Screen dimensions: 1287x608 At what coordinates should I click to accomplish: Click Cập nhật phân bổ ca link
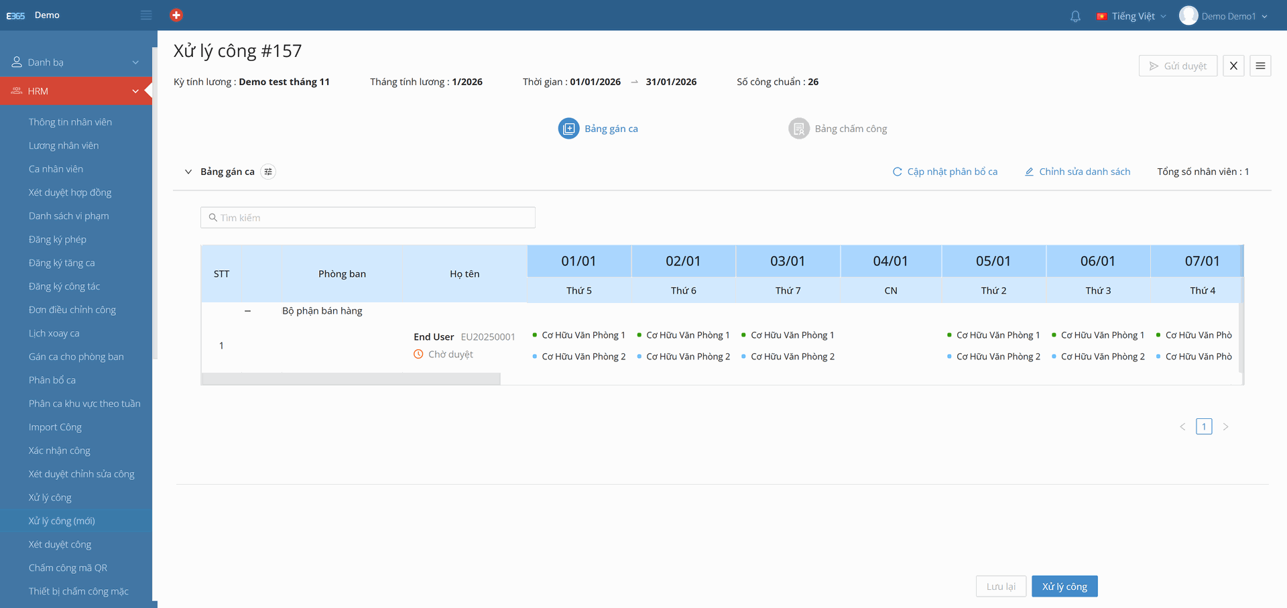click(945, 172)
